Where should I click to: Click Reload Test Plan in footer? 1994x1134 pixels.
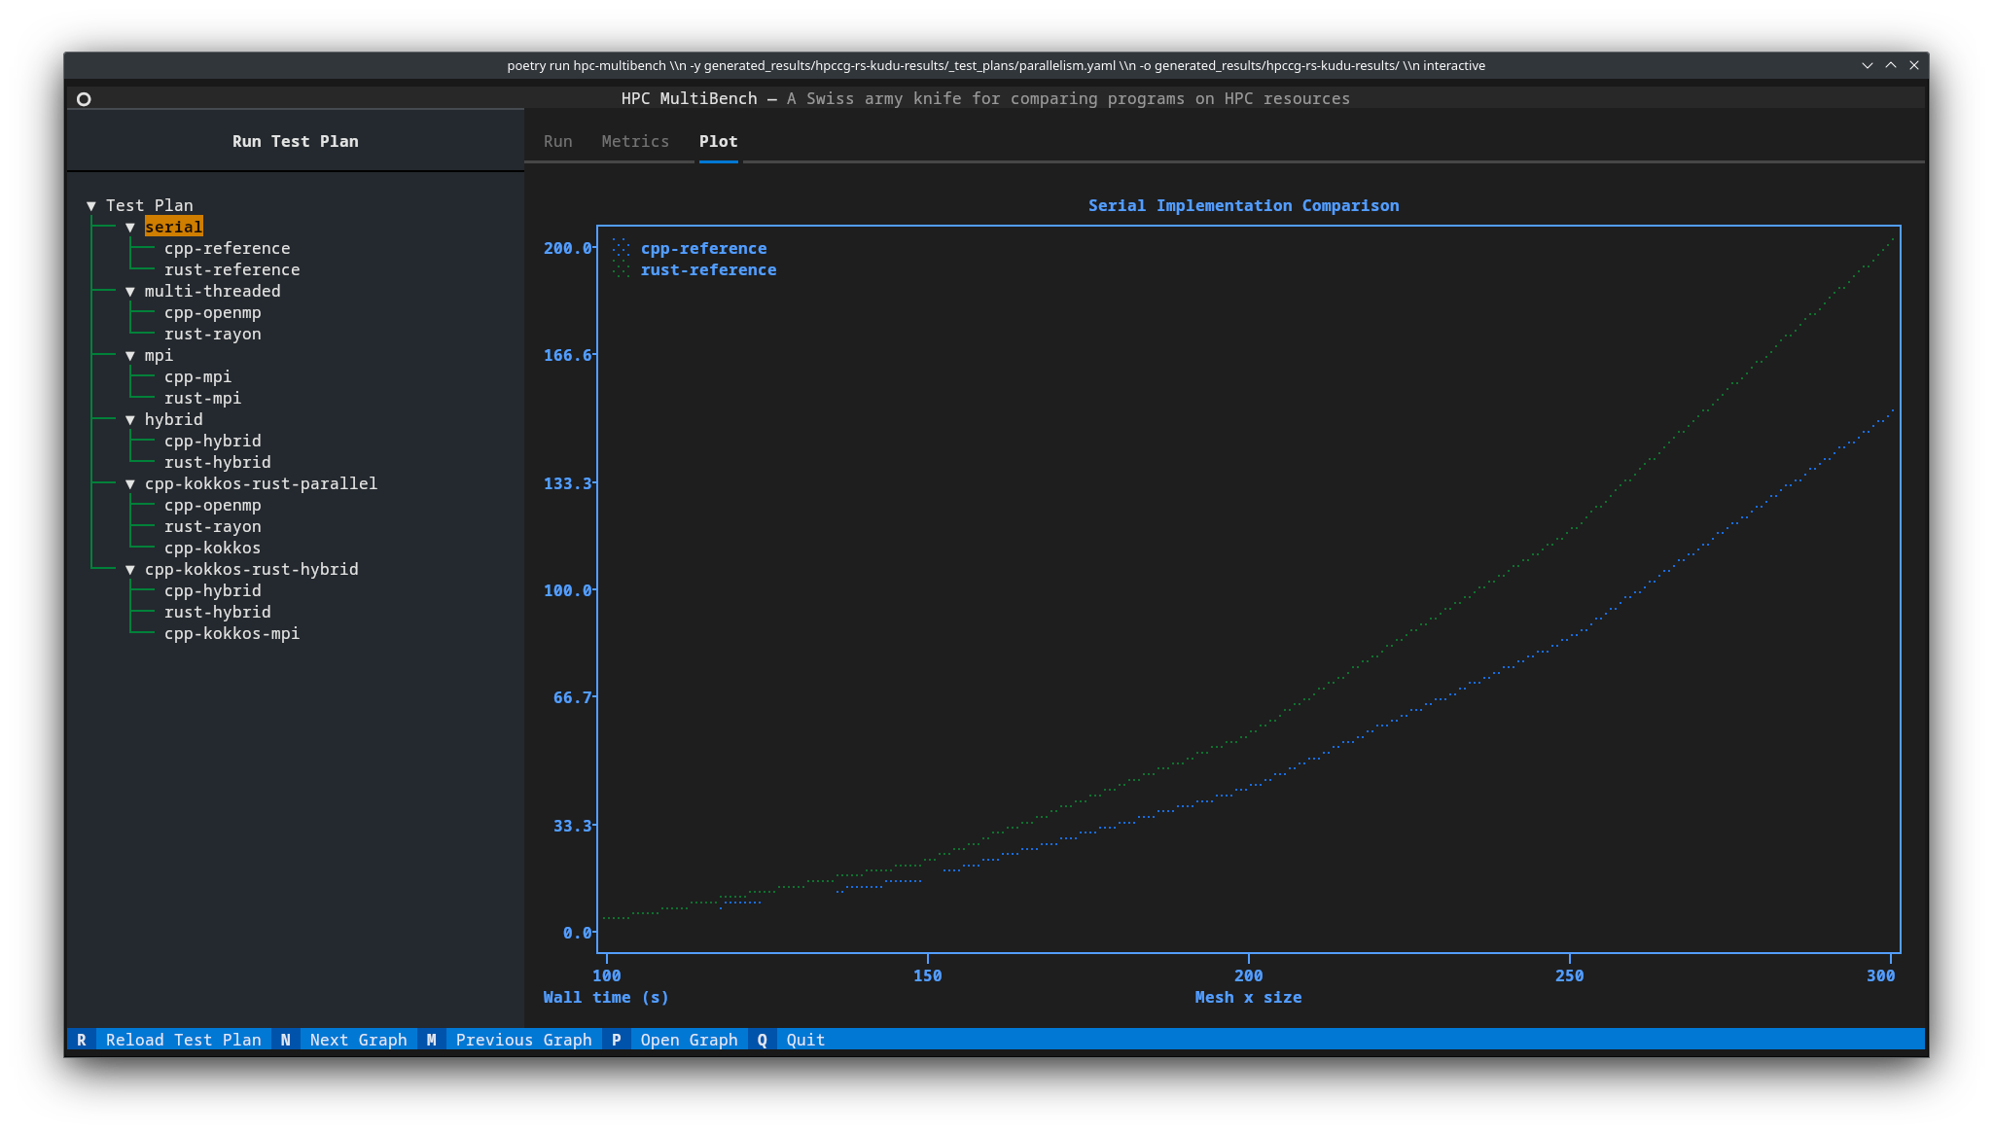click(x=184, y=1041)
